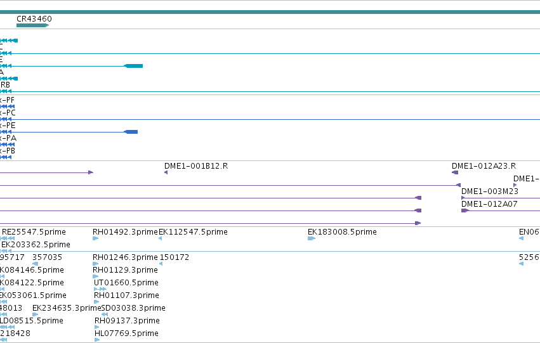The width and height of the screenshot is (540, 343).
Task: Select the 357035 EST label
Action: (x=47, y=257)
